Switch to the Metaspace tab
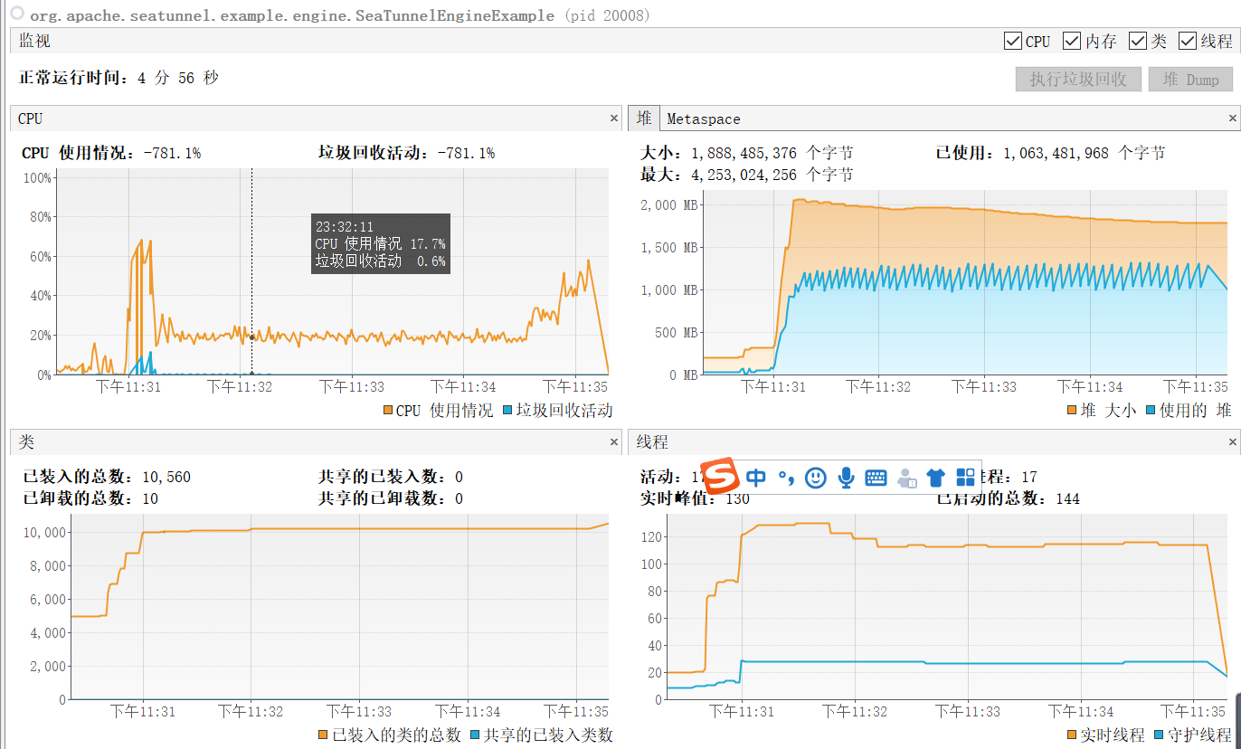 coord(704,119)
